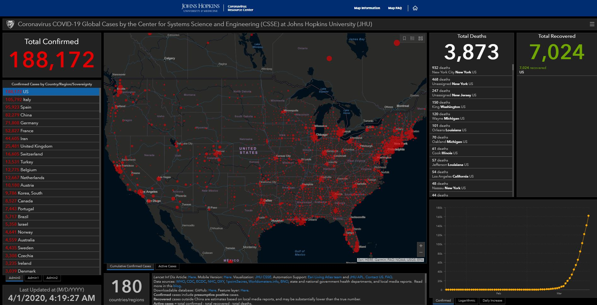The height and width of the screenshot is (305, 597).
Task: Select the Admin0 tab
Action: point(14,278)
